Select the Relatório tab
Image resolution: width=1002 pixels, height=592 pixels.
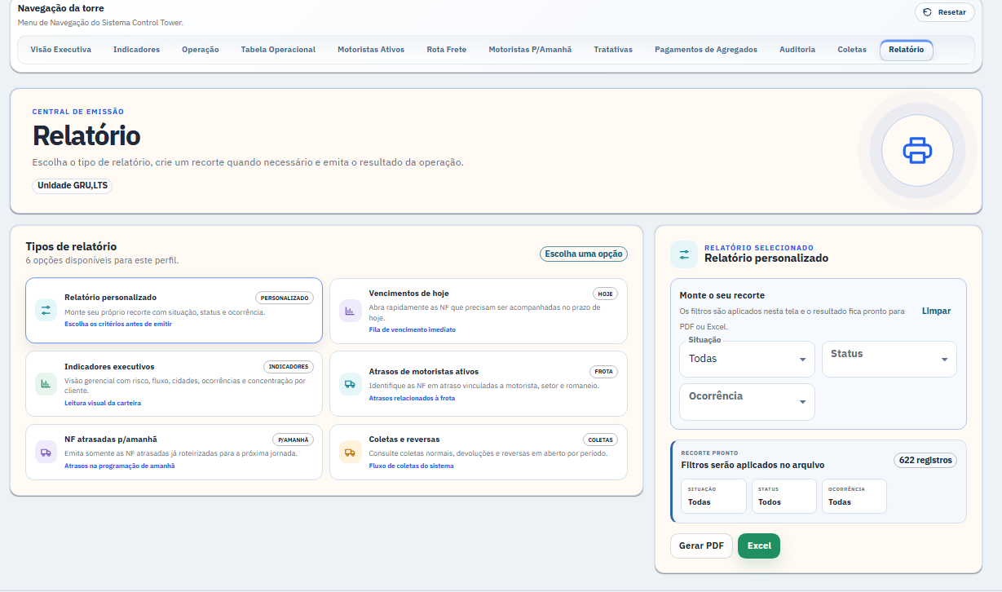pyautogui.click(x=907, y=50)
